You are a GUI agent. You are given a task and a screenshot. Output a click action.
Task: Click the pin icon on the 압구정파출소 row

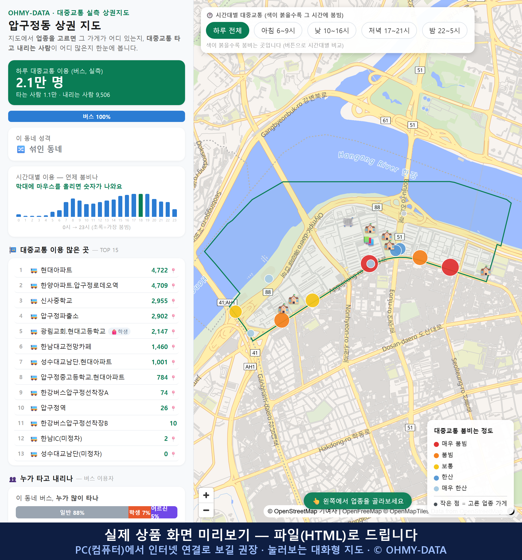pos(173,316)
